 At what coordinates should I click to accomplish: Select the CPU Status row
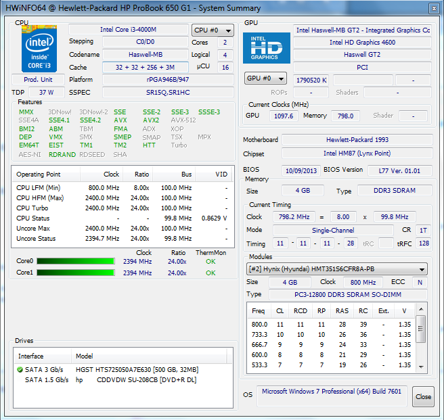click(123, 218)
